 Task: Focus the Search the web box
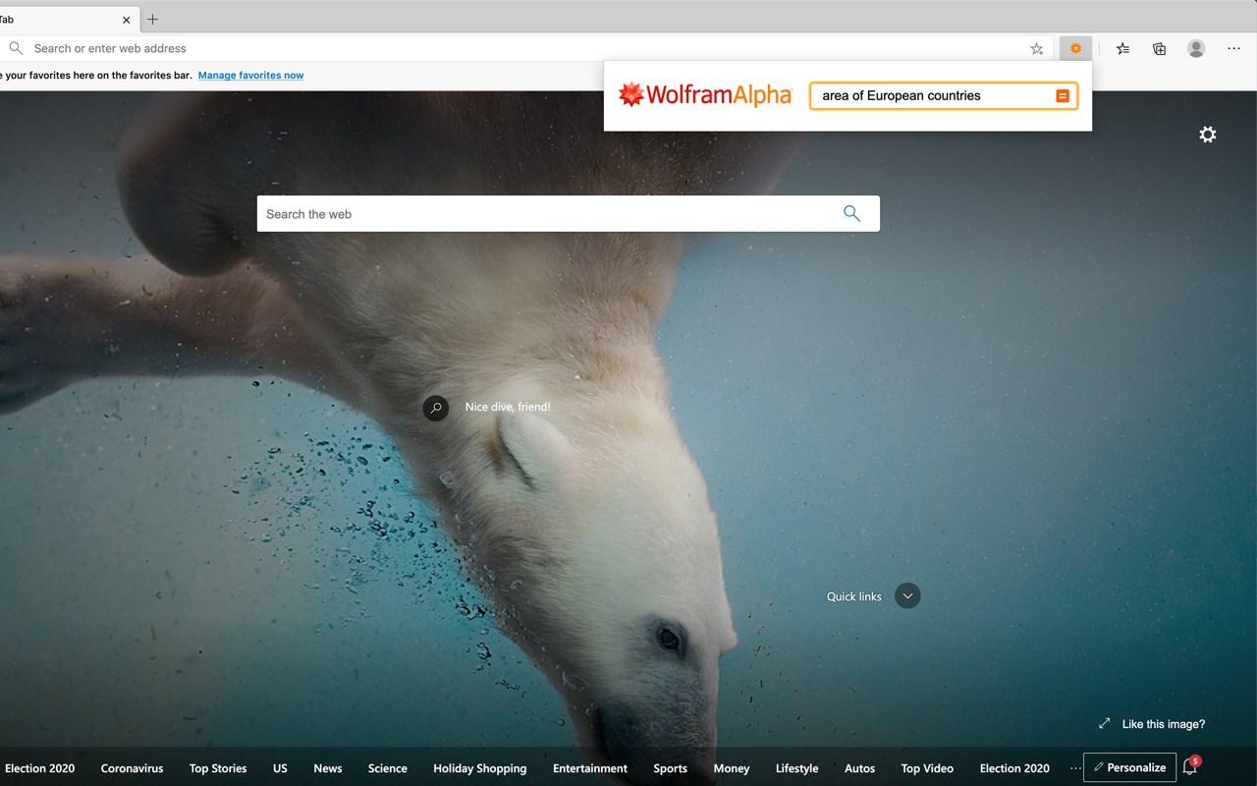[x=568, y=213]
